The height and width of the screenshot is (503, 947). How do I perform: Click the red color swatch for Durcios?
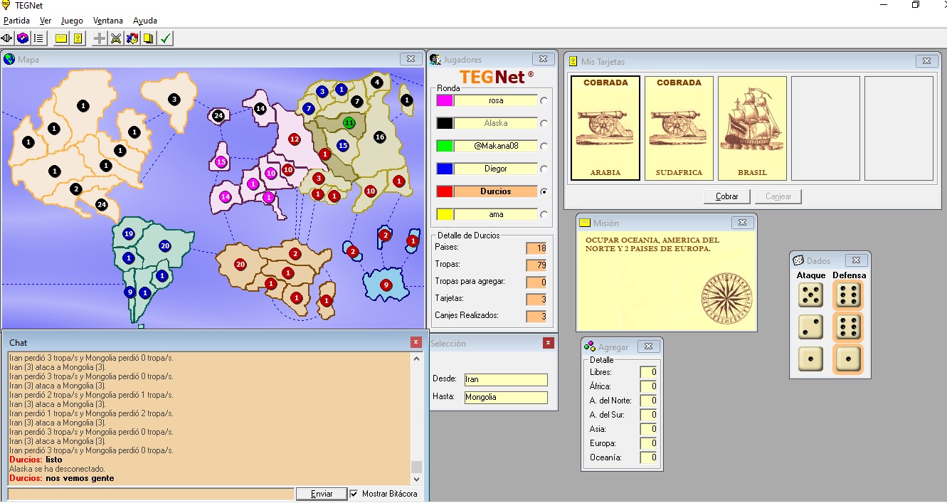coord(444,192)
